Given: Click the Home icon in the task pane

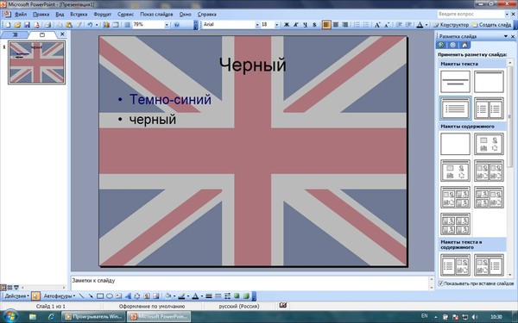Looking at the screenshot, I should [x=464, y=45].
